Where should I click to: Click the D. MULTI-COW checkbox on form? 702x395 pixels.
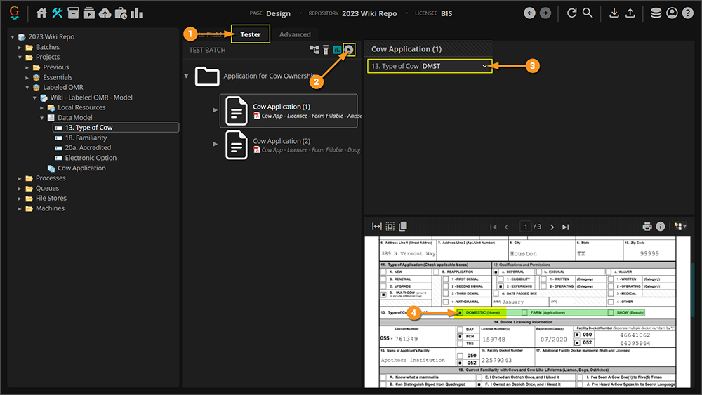(x=383, y=295)
